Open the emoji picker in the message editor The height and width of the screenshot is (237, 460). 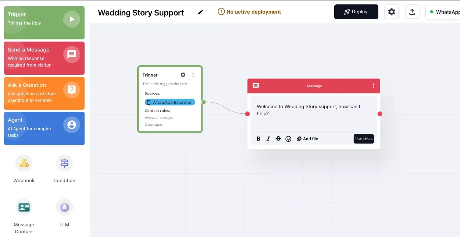click(288, 139)
